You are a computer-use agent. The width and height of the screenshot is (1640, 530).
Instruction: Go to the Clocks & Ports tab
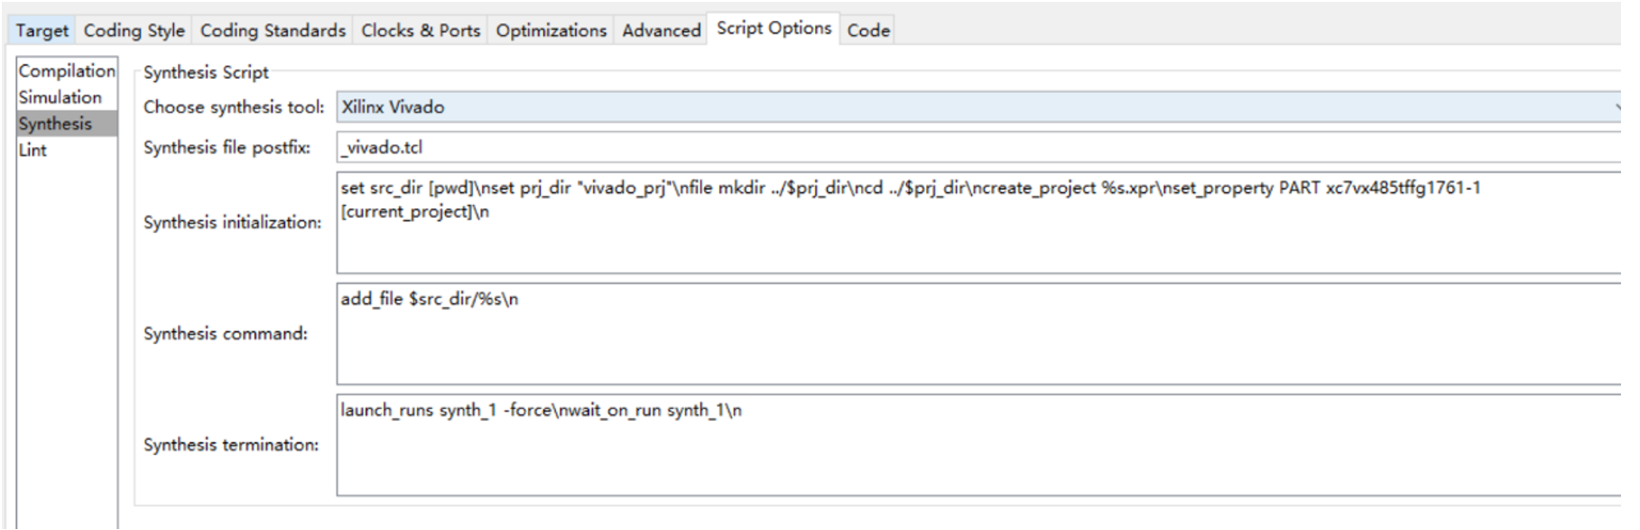[421, 31]
